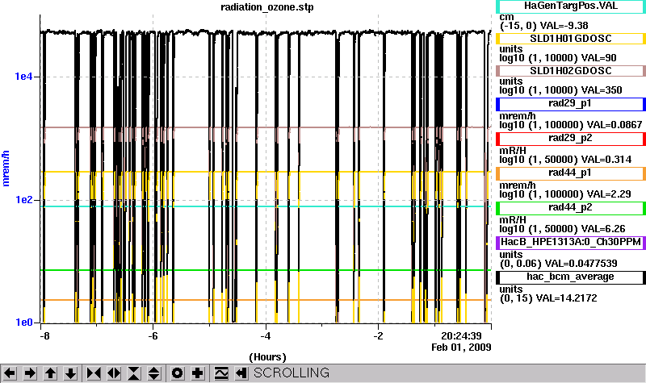646x383 pixels.
Task: Click the -6 hour axis tick label
Action: click(x=153, y=335)
